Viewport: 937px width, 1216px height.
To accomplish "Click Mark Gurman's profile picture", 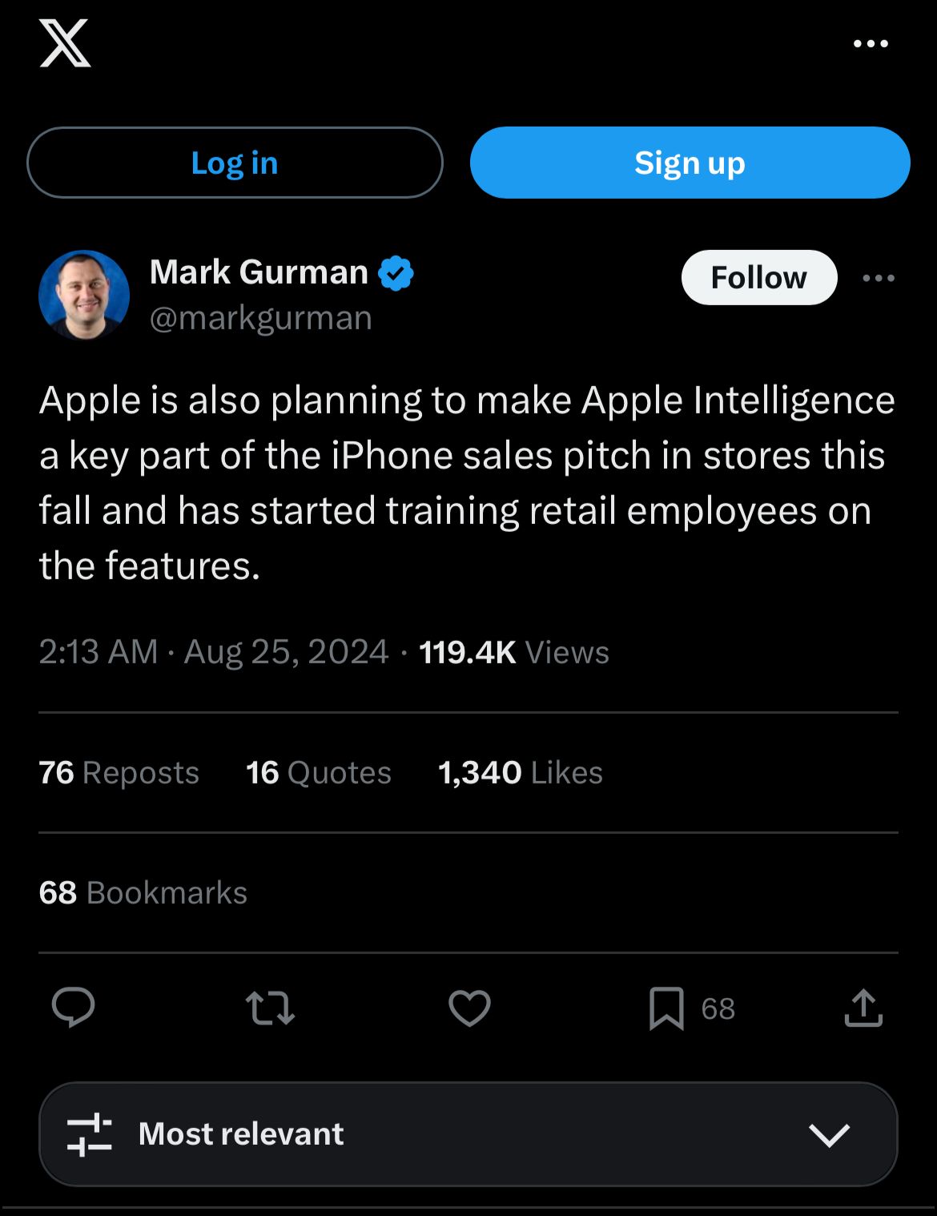I will click(x=83, y=295).
